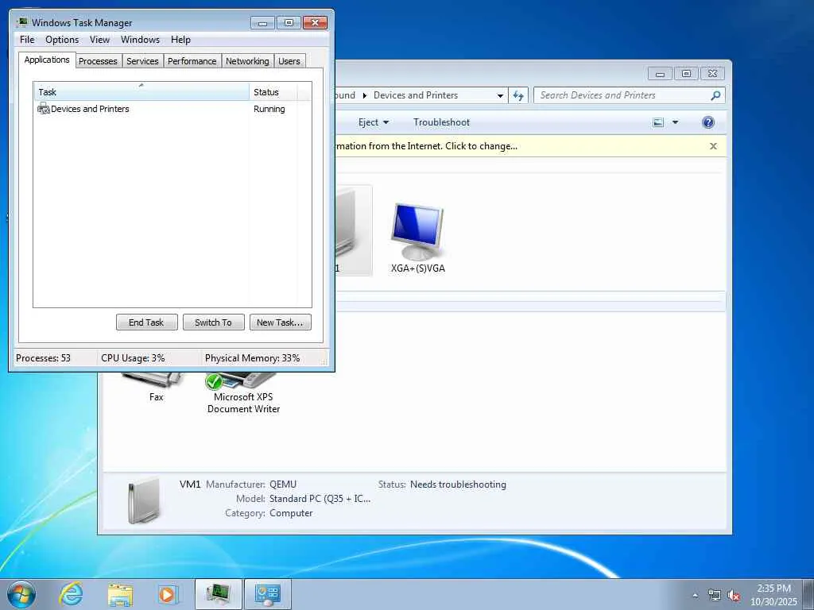814x610 pixels.
Task: Click the search magnifier icon
Action: (x=715, y=95)
